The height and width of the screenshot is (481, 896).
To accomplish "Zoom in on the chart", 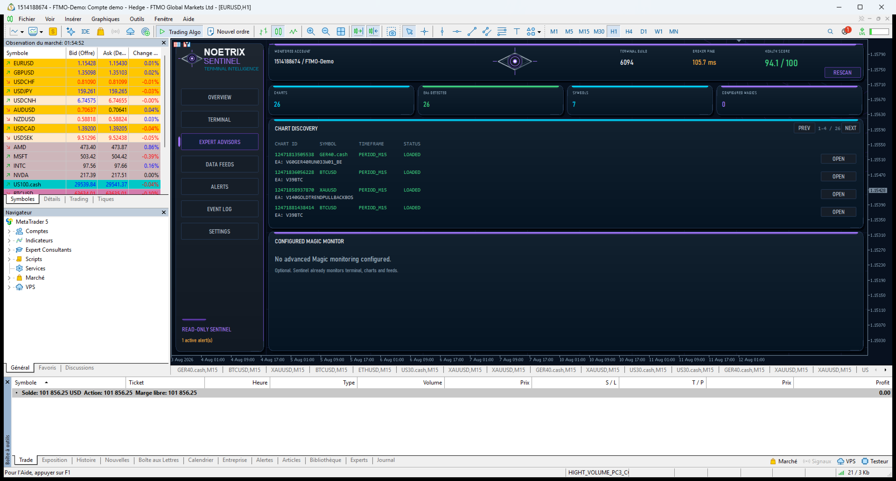I will pos(311,31).
